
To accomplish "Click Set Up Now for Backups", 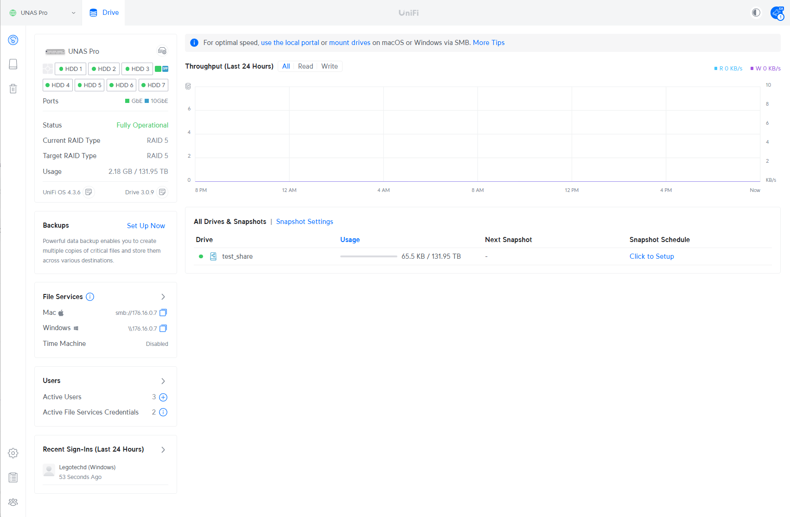I will [146, 226].
